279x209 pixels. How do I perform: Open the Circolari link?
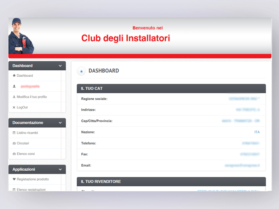tap(23, 143)
